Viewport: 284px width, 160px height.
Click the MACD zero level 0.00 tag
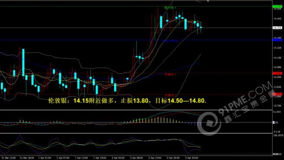(x=275, y=122)
